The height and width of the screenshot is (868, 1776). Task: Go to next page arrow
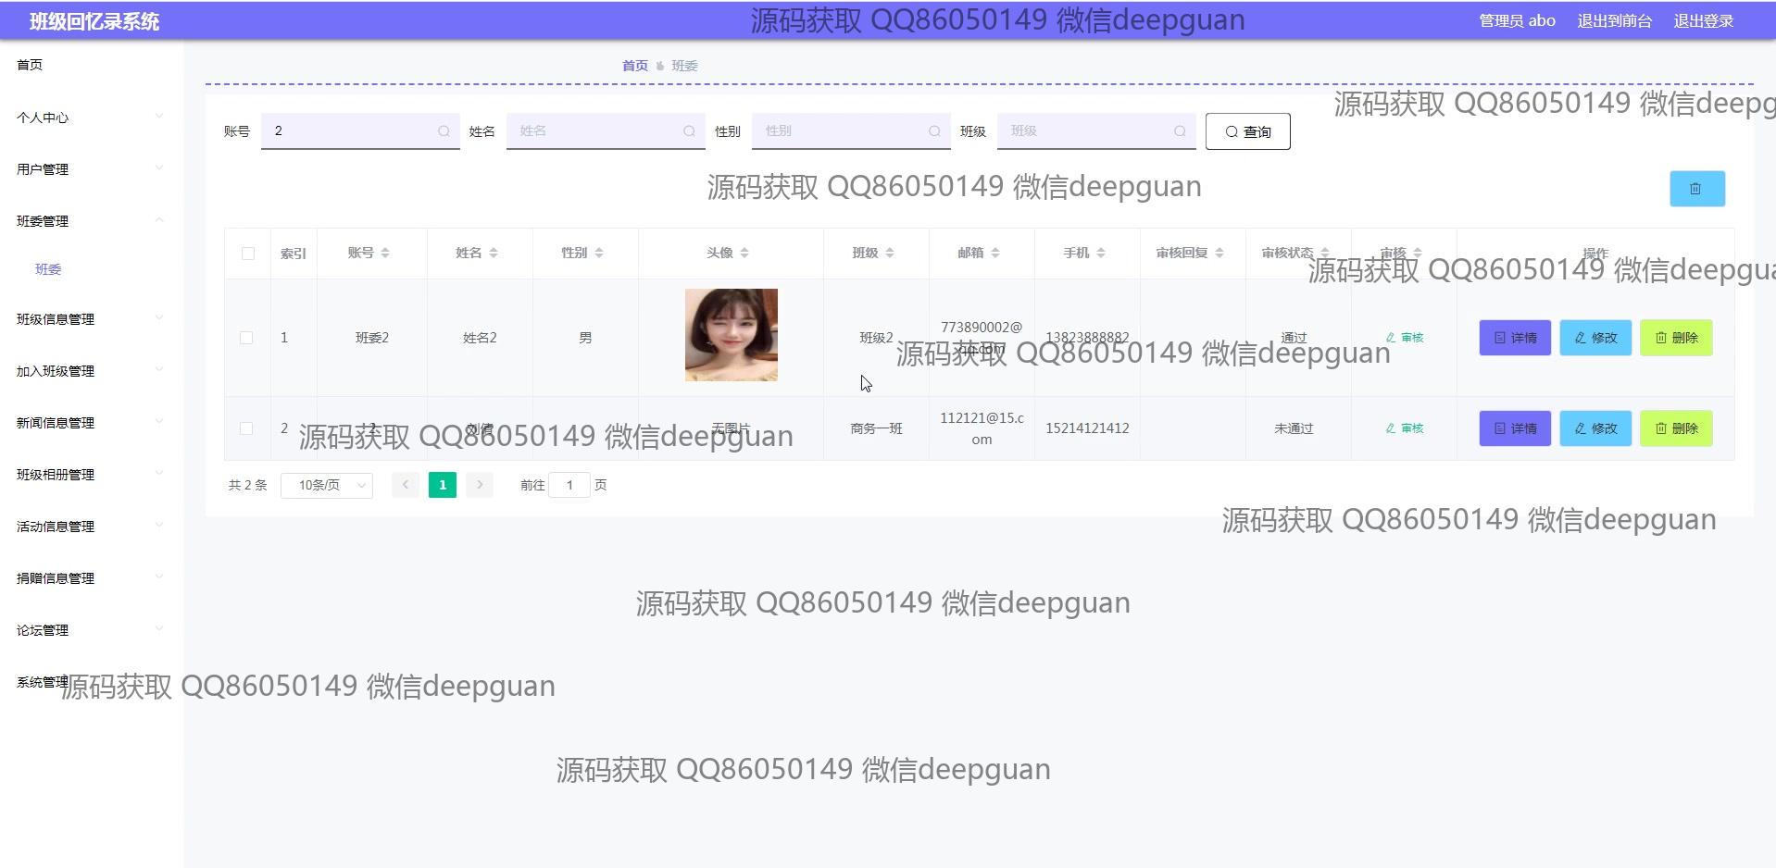480,485
